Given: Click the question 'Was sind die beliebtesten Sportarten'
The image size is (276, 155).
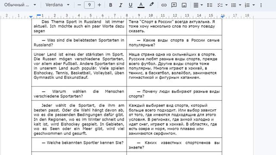Looking at the screenshot, I should click(x=79, y=42).
